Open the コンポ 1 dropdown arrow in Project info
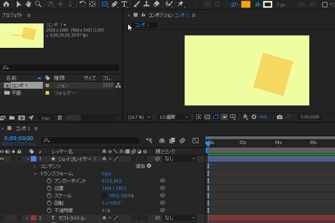 pos(65,25)
